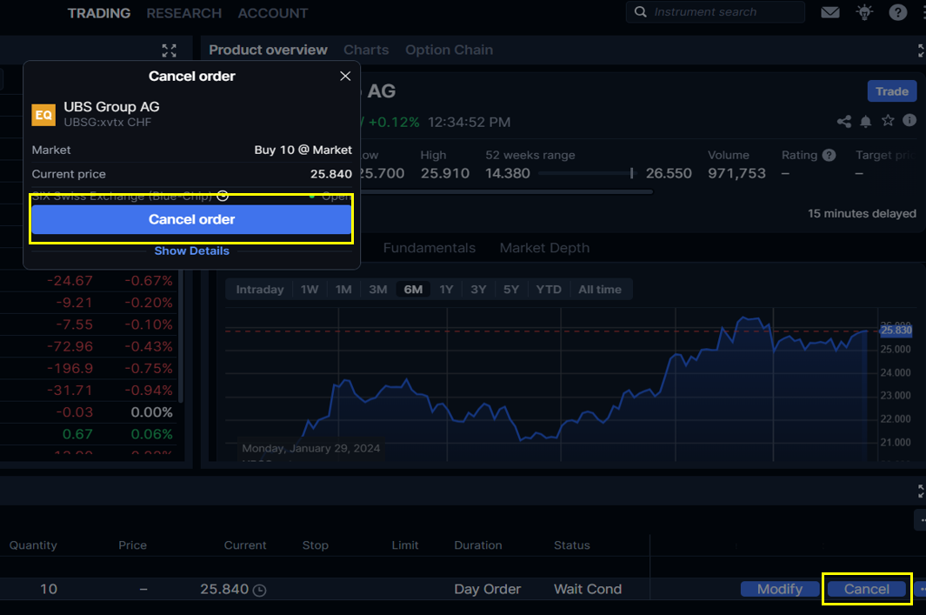The height and width of the screenshot is (615, 926).
Task: Click the Wait Cond status cell
Action: coord(588,589)
